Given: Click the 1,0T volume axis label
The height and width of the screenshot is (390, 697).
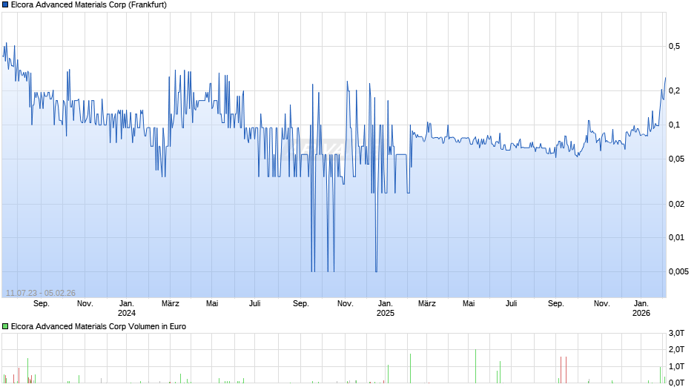Looking at the screenshot, I should tap(676, 366).
